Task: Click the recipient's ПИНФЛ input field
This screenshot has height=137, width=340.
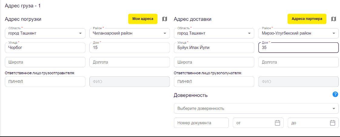Action: click(x=214, y=82)
